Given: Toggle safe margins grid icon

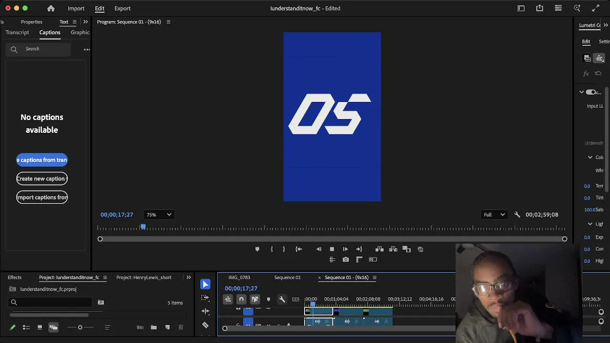Looking at the screenshot, I should coord(332,260).
